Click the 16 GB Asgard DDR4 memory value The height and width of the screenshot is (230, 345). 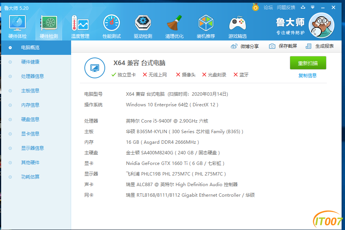point(162,142)
